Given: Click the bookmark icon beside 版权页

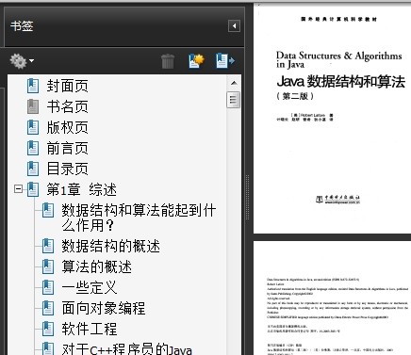Looking at the screenshot, I should [33, 127].
